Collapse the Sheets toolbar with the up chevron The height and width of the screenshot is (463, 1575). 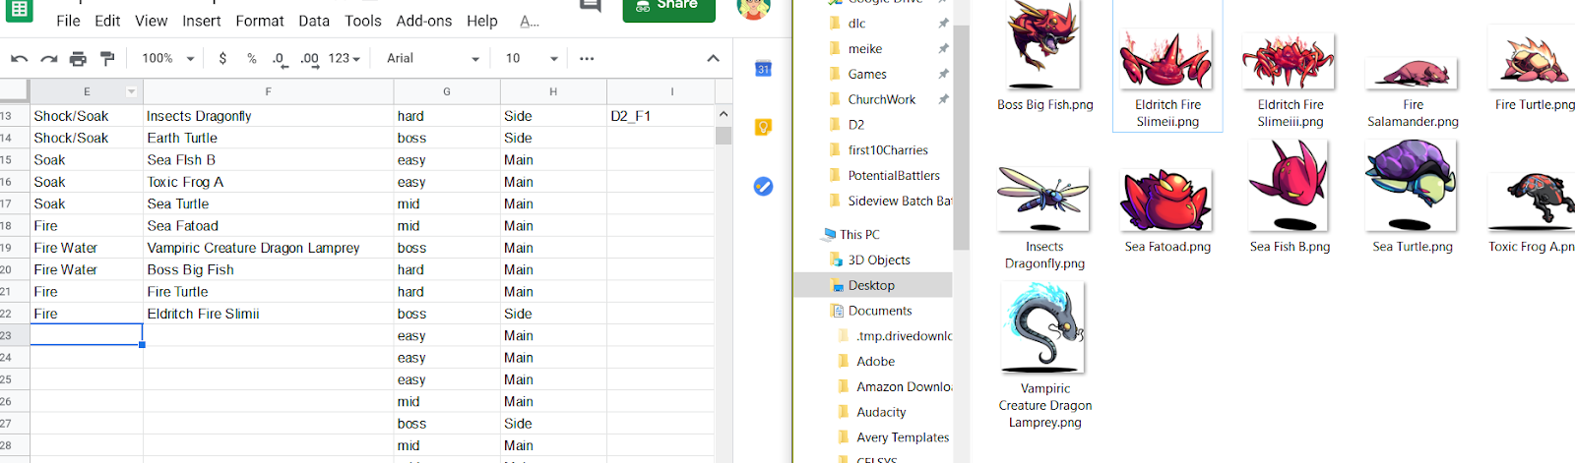click(713, 59)
